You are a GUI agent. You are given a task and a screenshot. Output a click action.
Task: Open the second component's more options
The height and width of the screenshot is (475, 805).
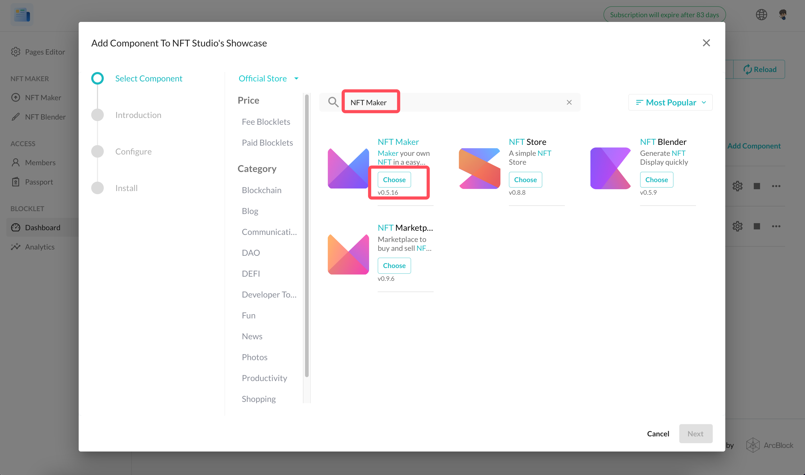point(776,226)
